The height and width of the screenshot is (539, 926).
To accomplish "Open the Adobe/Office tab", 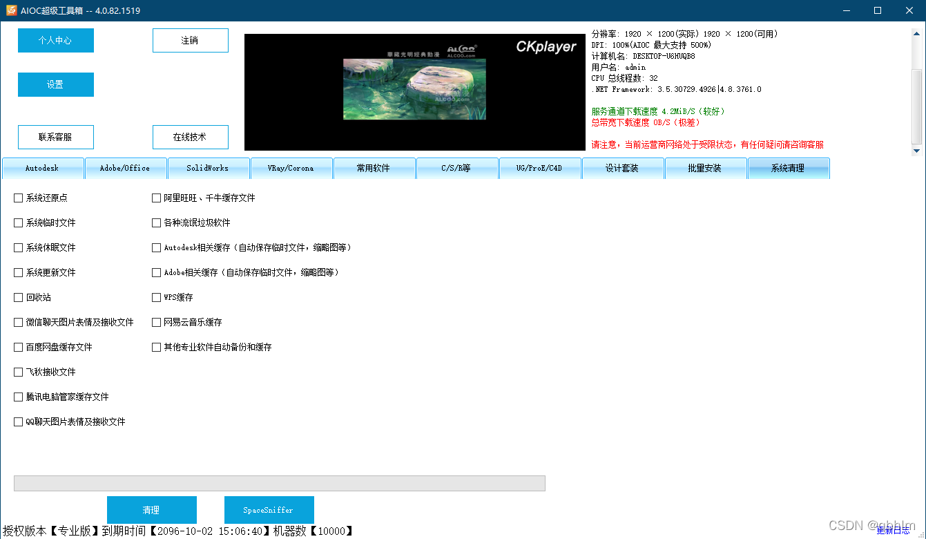I will [x=126, y=168].
